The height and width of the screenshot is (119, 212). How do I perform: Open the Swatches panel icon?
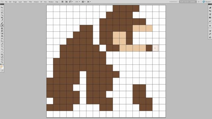(x=210, y=18)
